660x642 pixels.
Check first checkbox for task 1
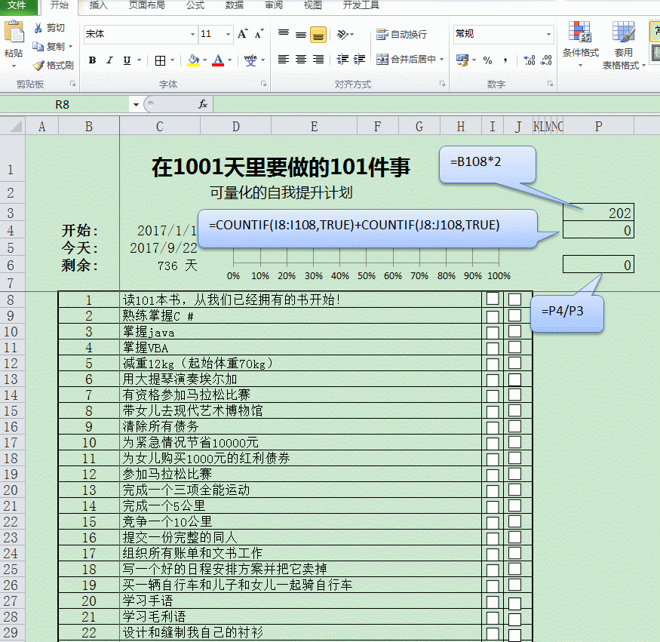click(493, 299)
